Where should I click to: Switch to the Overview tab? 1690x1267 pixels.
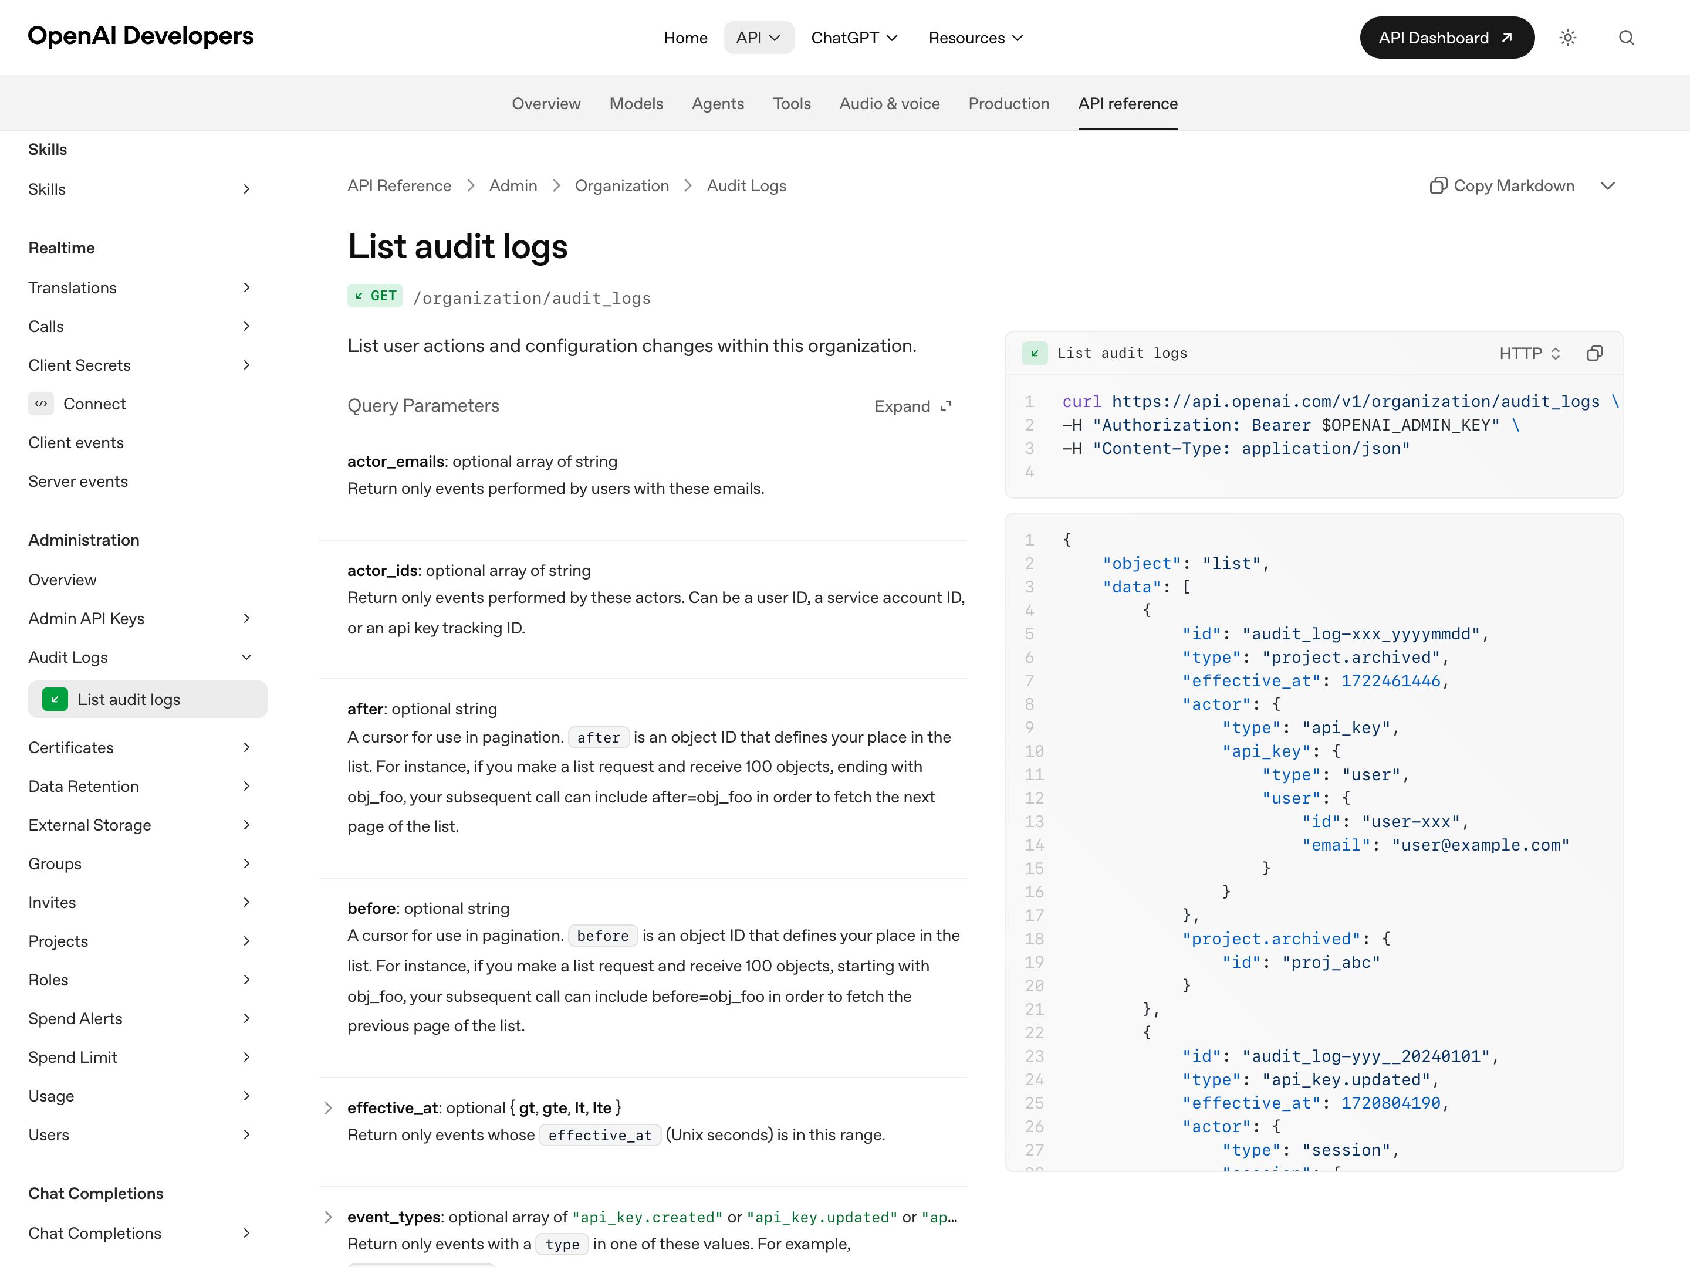pos(546,103)
